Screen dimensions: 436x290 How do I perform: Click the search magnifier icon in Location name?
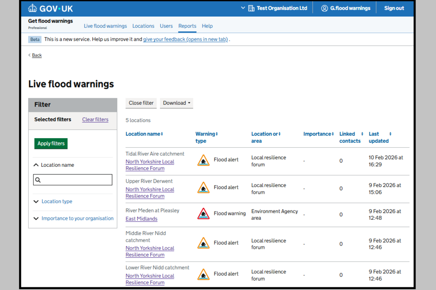[x=38, y=180]
